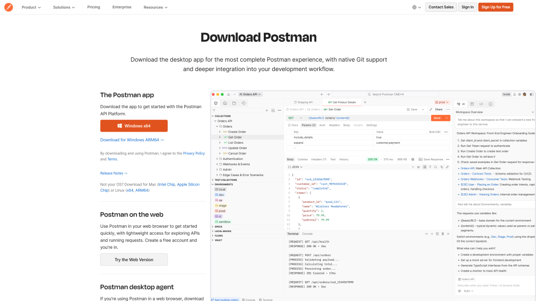The image size is (536, 301).
Task: Click the Try the Web Version button
Action: point(133,259)
